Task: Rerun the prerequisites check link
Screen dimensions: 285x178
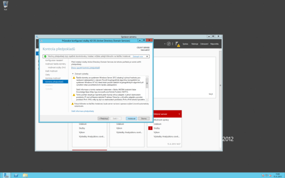Action: coord(85,68)
